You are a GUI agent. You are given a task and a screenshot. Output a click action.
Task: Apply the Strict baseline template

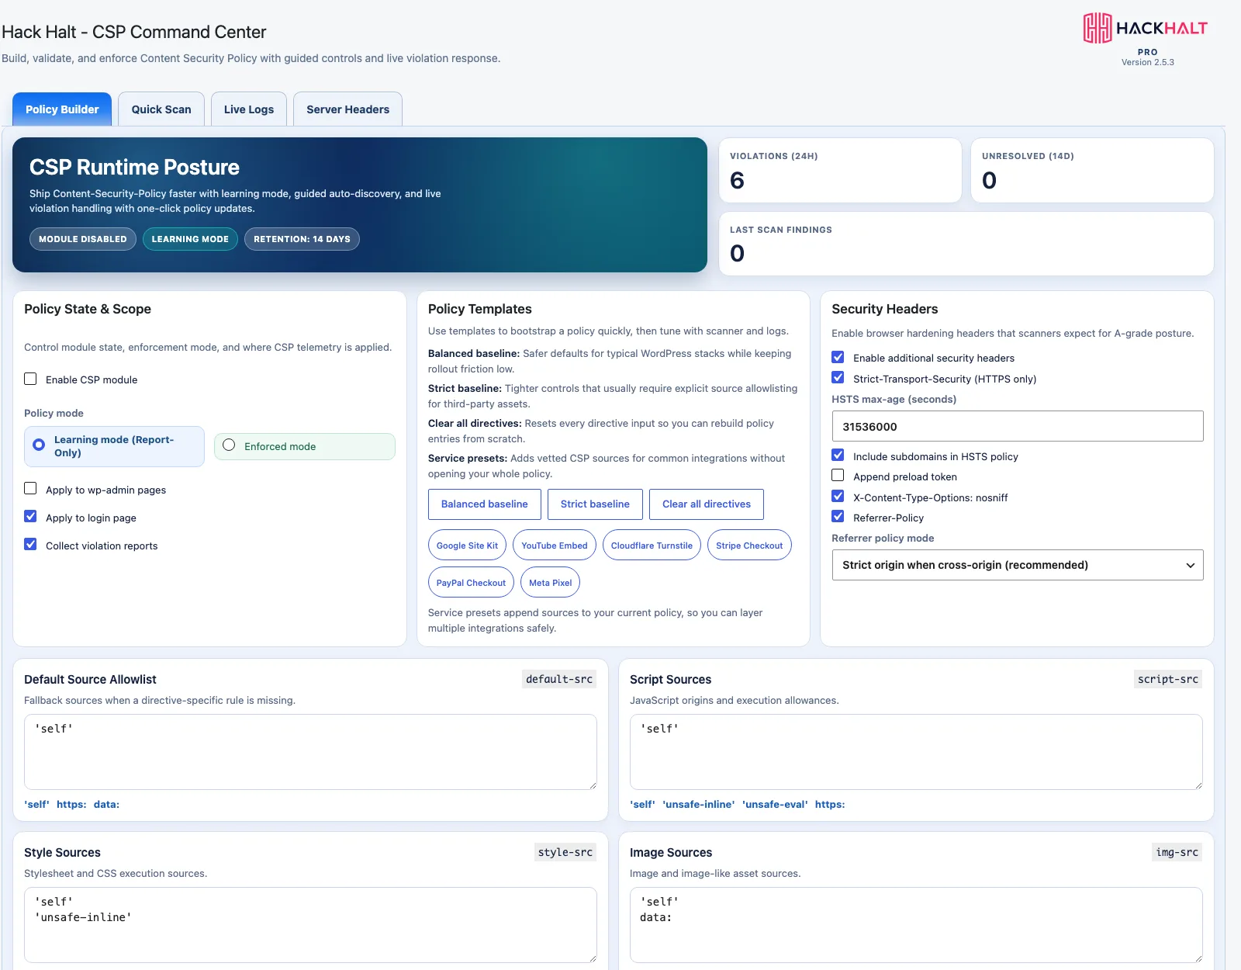tap(595, 504)
